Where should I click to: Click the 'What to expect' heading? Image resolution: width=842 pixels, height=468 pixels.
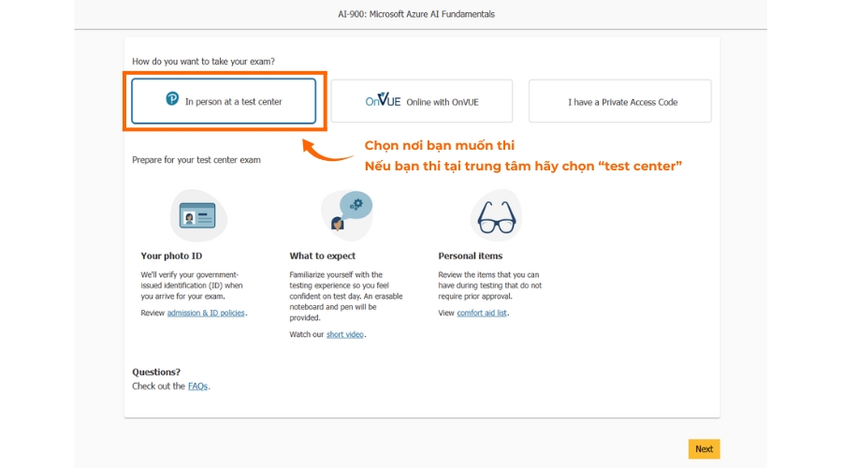[x=322, y=256]
